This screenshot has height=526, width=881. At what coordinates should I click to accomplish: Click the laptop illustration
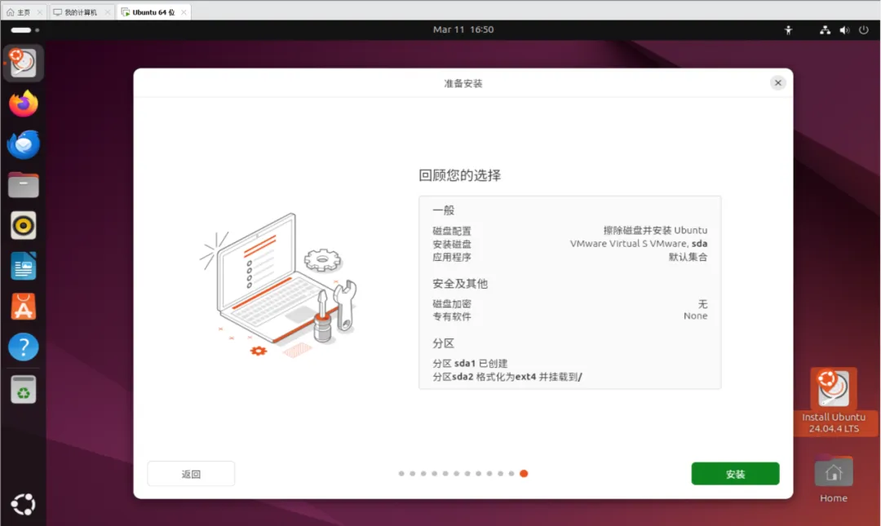point(278,285)
